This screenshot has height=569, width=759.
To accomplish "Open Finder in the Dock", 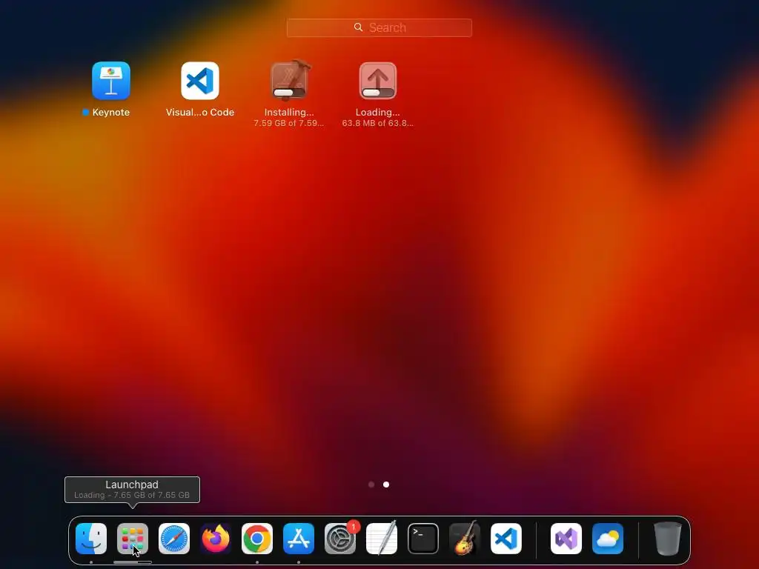I will 91,539.
